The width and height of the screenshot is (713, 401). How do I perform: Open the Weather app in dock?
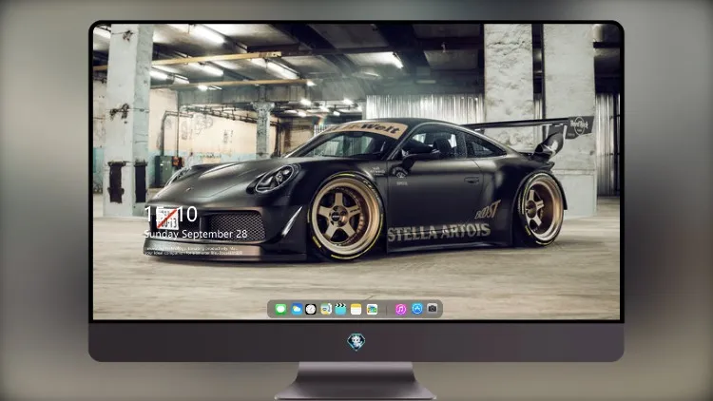tap(297, 309)
